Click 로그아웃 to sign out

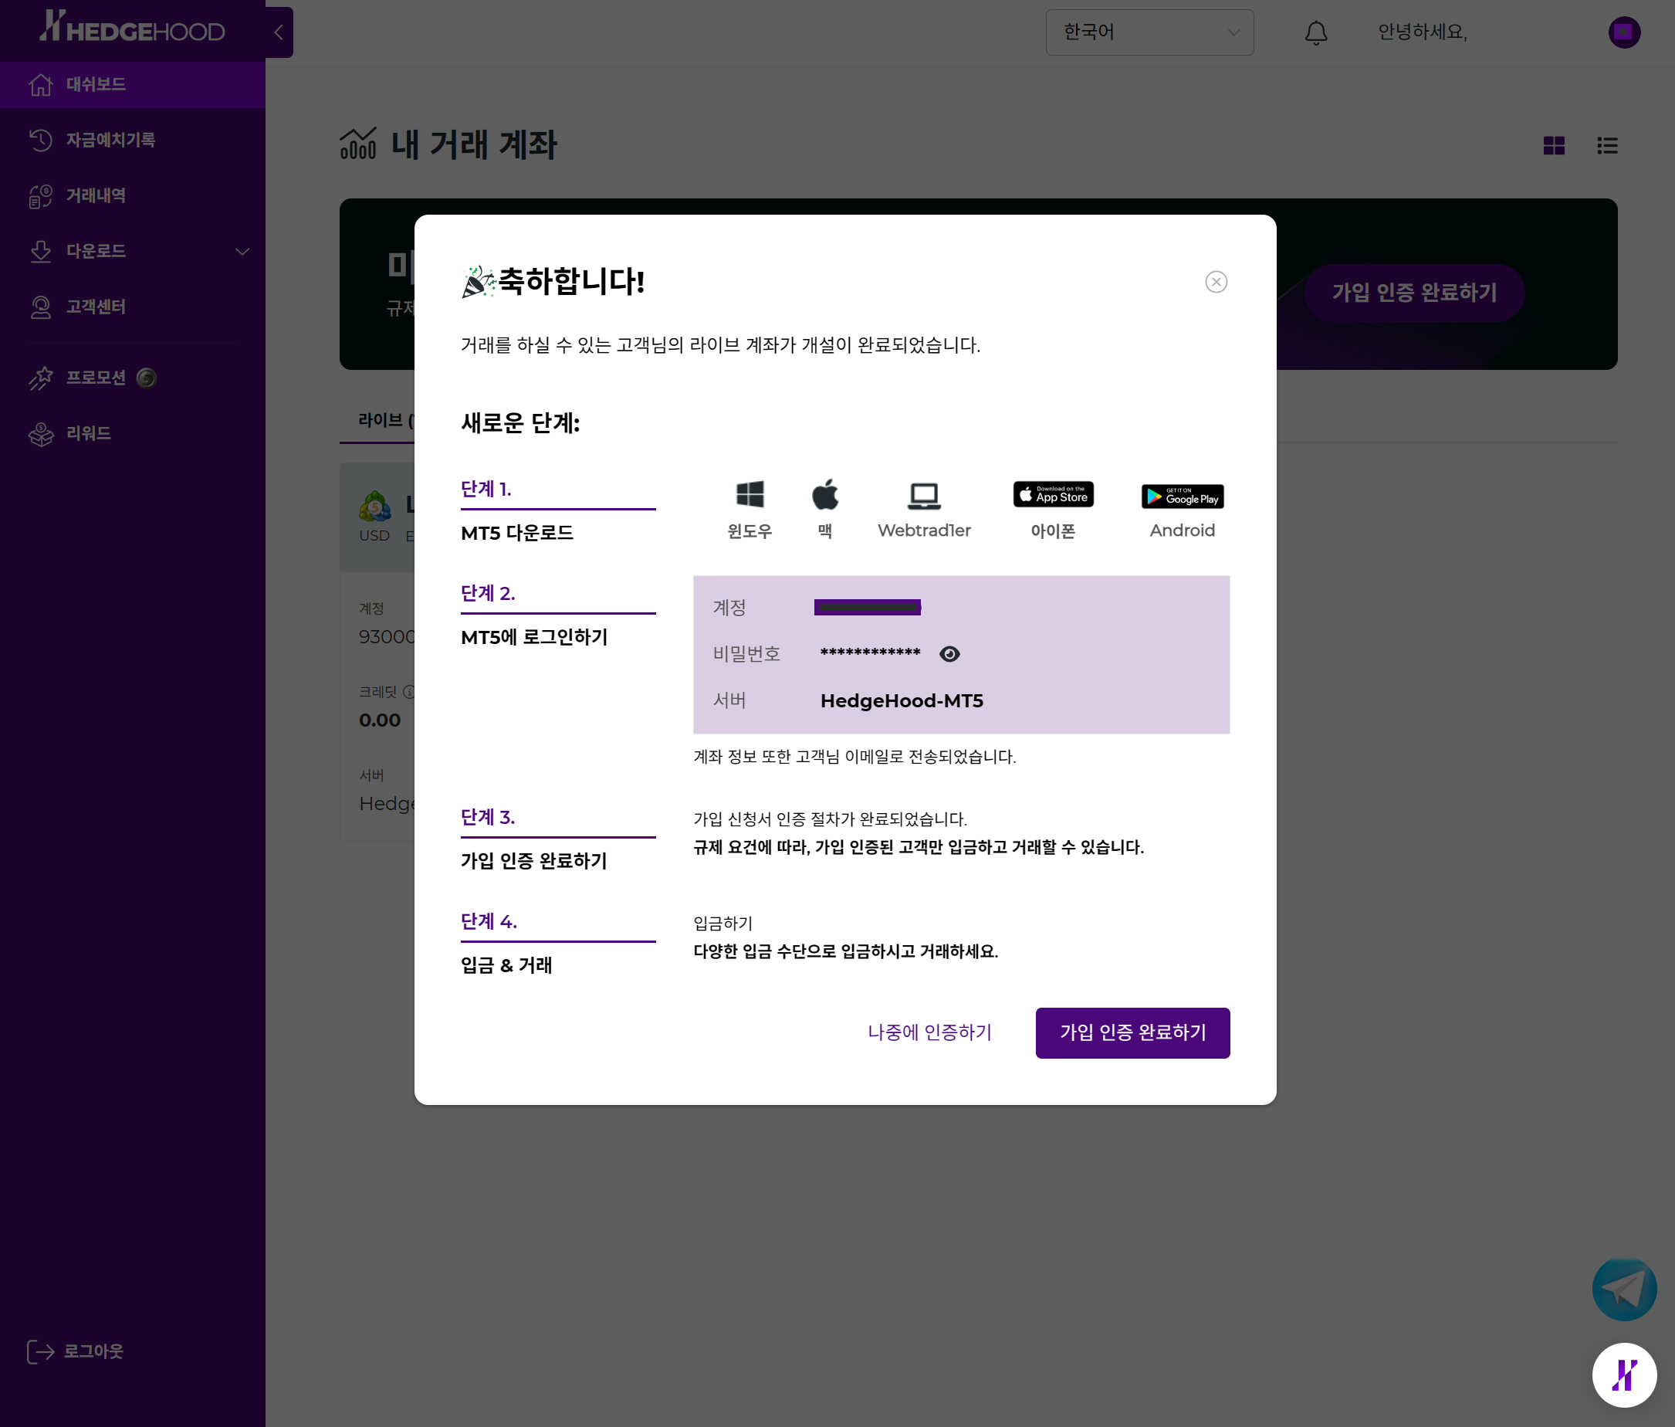75,1352
